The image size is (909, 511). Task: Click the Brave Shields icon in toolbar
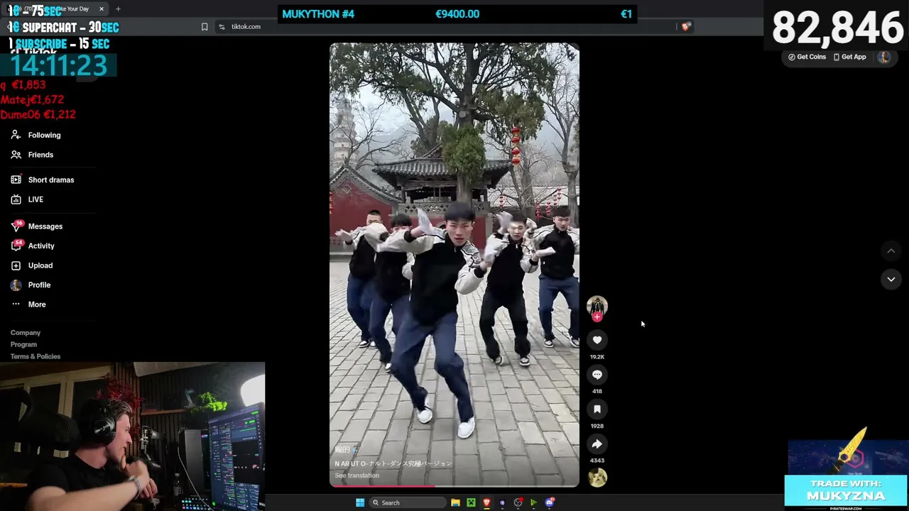685,27
